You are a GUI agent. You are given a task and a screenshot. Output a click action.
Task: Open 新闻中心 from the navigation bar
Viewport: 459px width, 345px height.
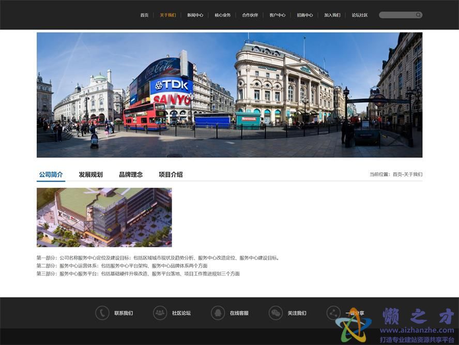(195, 15)
